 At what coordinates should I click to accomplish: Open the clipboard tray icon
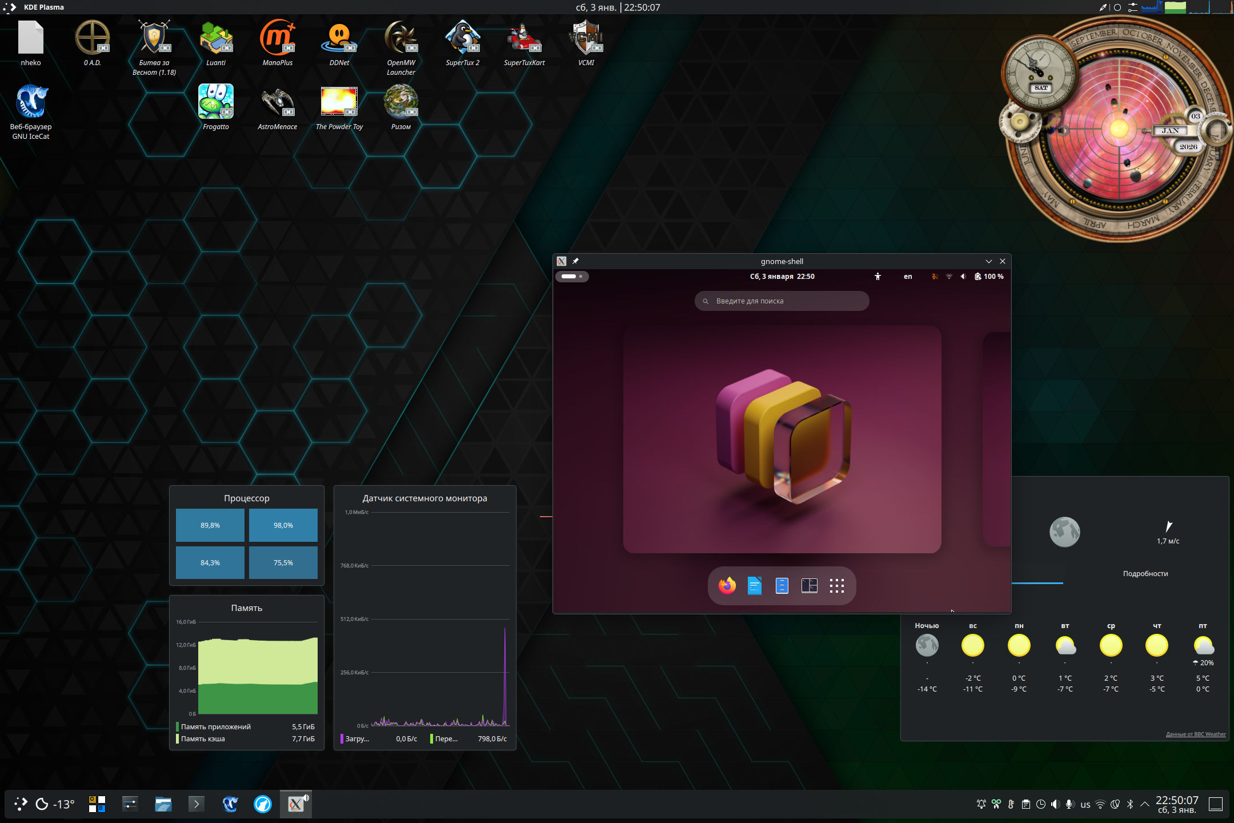tap(1026, 804)
